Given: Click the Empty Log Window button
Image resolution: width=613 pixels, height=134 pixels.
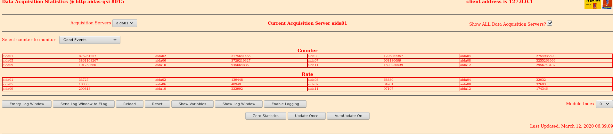Looking at the screenshot, I should tap(27, 104).
